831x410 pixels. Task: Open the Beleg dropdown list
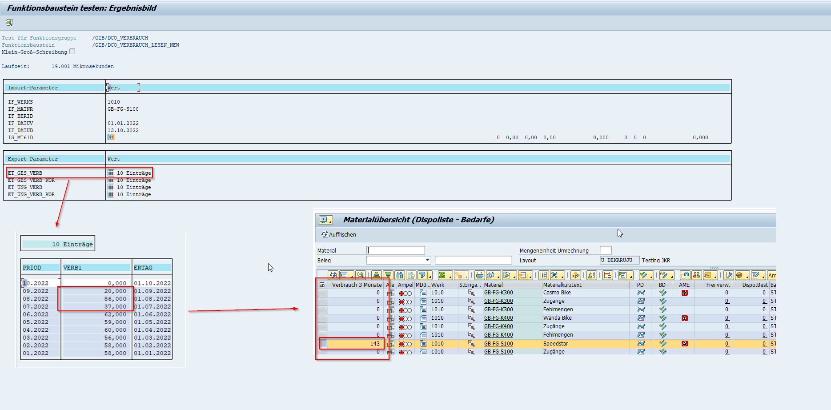pyautogui.click(x=427, y=260)
